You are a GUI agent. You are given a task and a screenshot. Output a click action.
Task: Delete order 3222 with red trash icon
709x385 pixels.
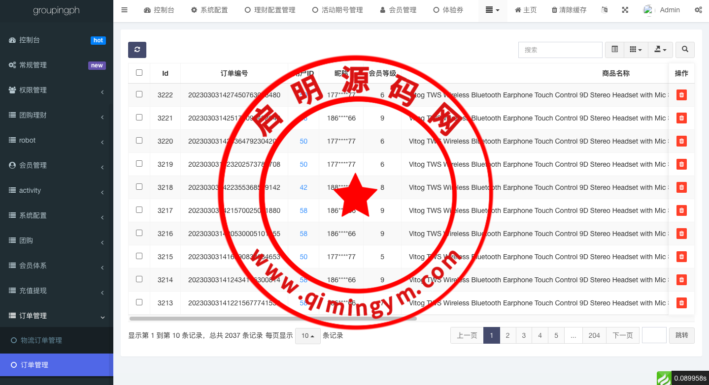pos(681,95)
